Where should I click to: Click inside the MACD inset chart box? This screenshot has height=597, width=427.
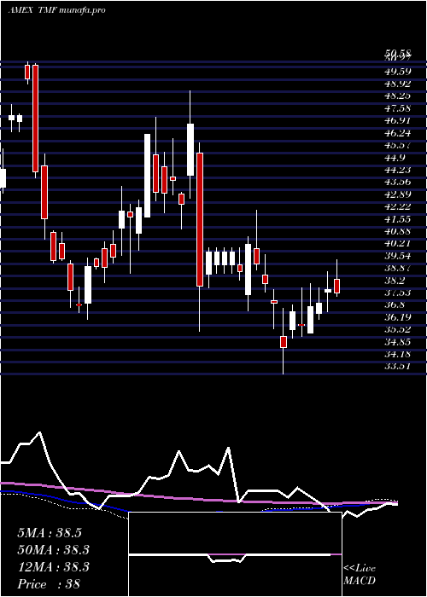[x=235, y=554]
